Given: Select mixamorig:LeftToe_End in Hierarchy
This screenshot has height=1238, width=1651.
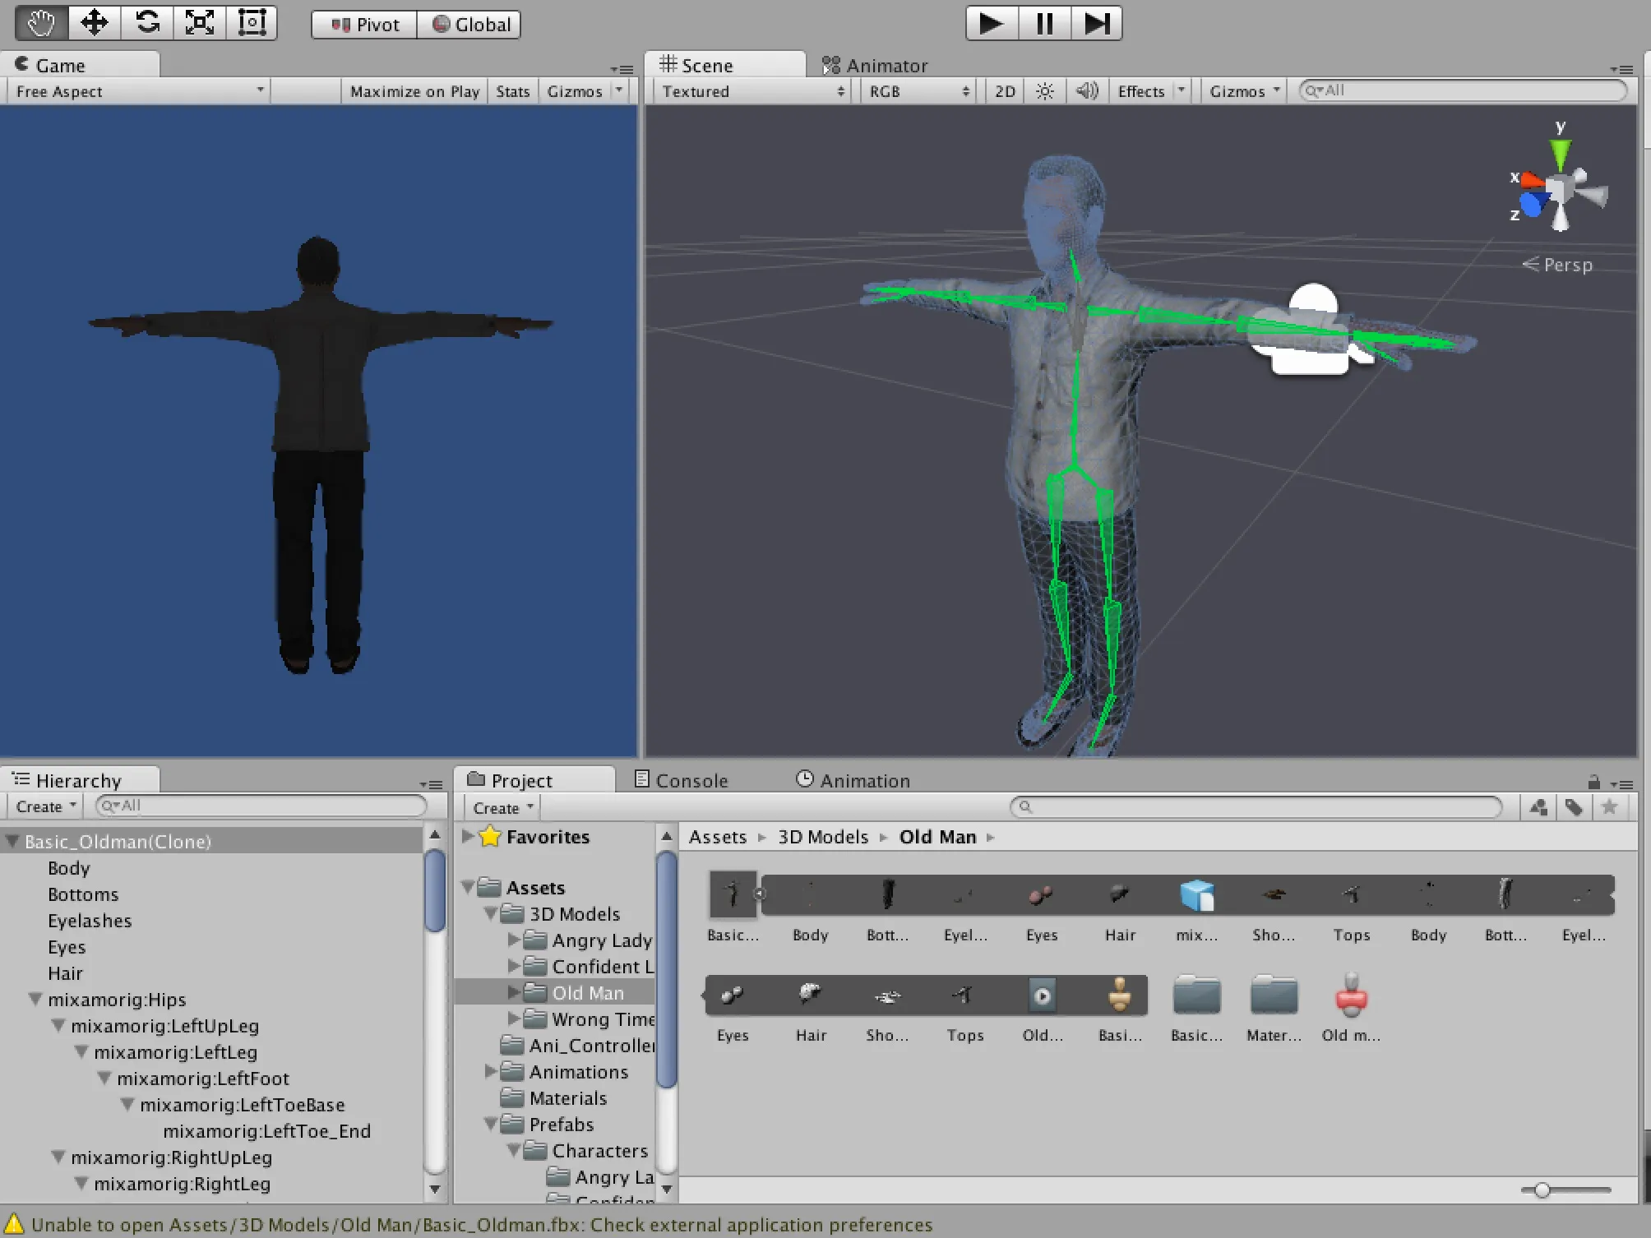Looking at the screenshot, I should 266,1131.
